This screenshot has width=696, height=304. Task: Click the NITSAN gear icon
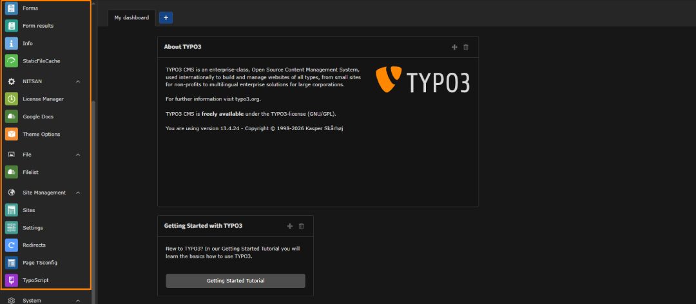point(12,82)
